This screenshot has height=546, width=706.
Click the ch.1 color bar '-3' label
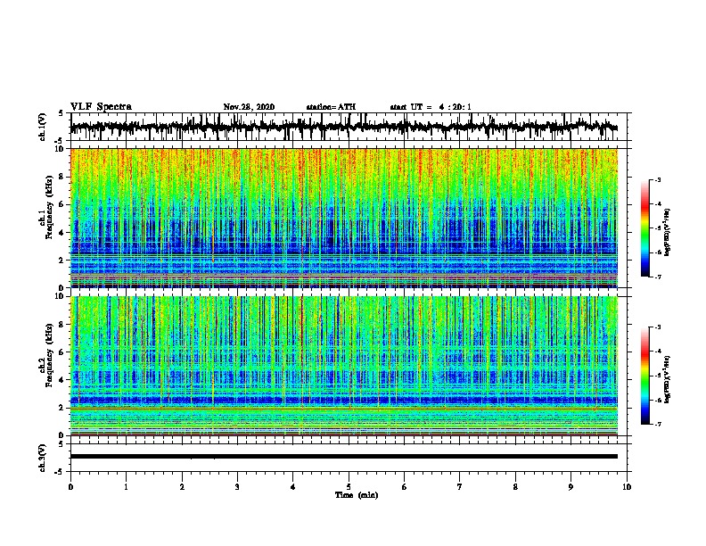point(658,179)
